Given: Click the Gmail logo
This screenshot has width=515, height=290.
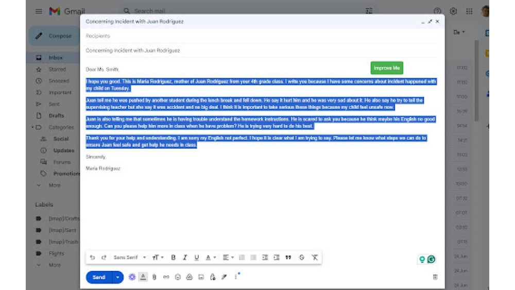Looking at the screenshot, I should (66, 11).
